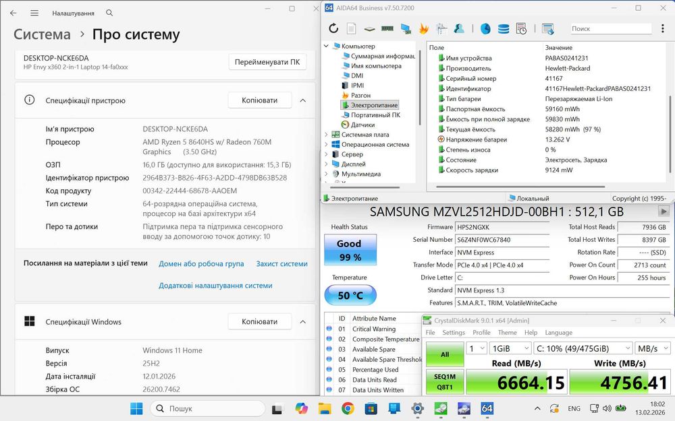Open Chrome from the taskbar
The width and height of the screenshot is (675, 421).
[348, 408]
